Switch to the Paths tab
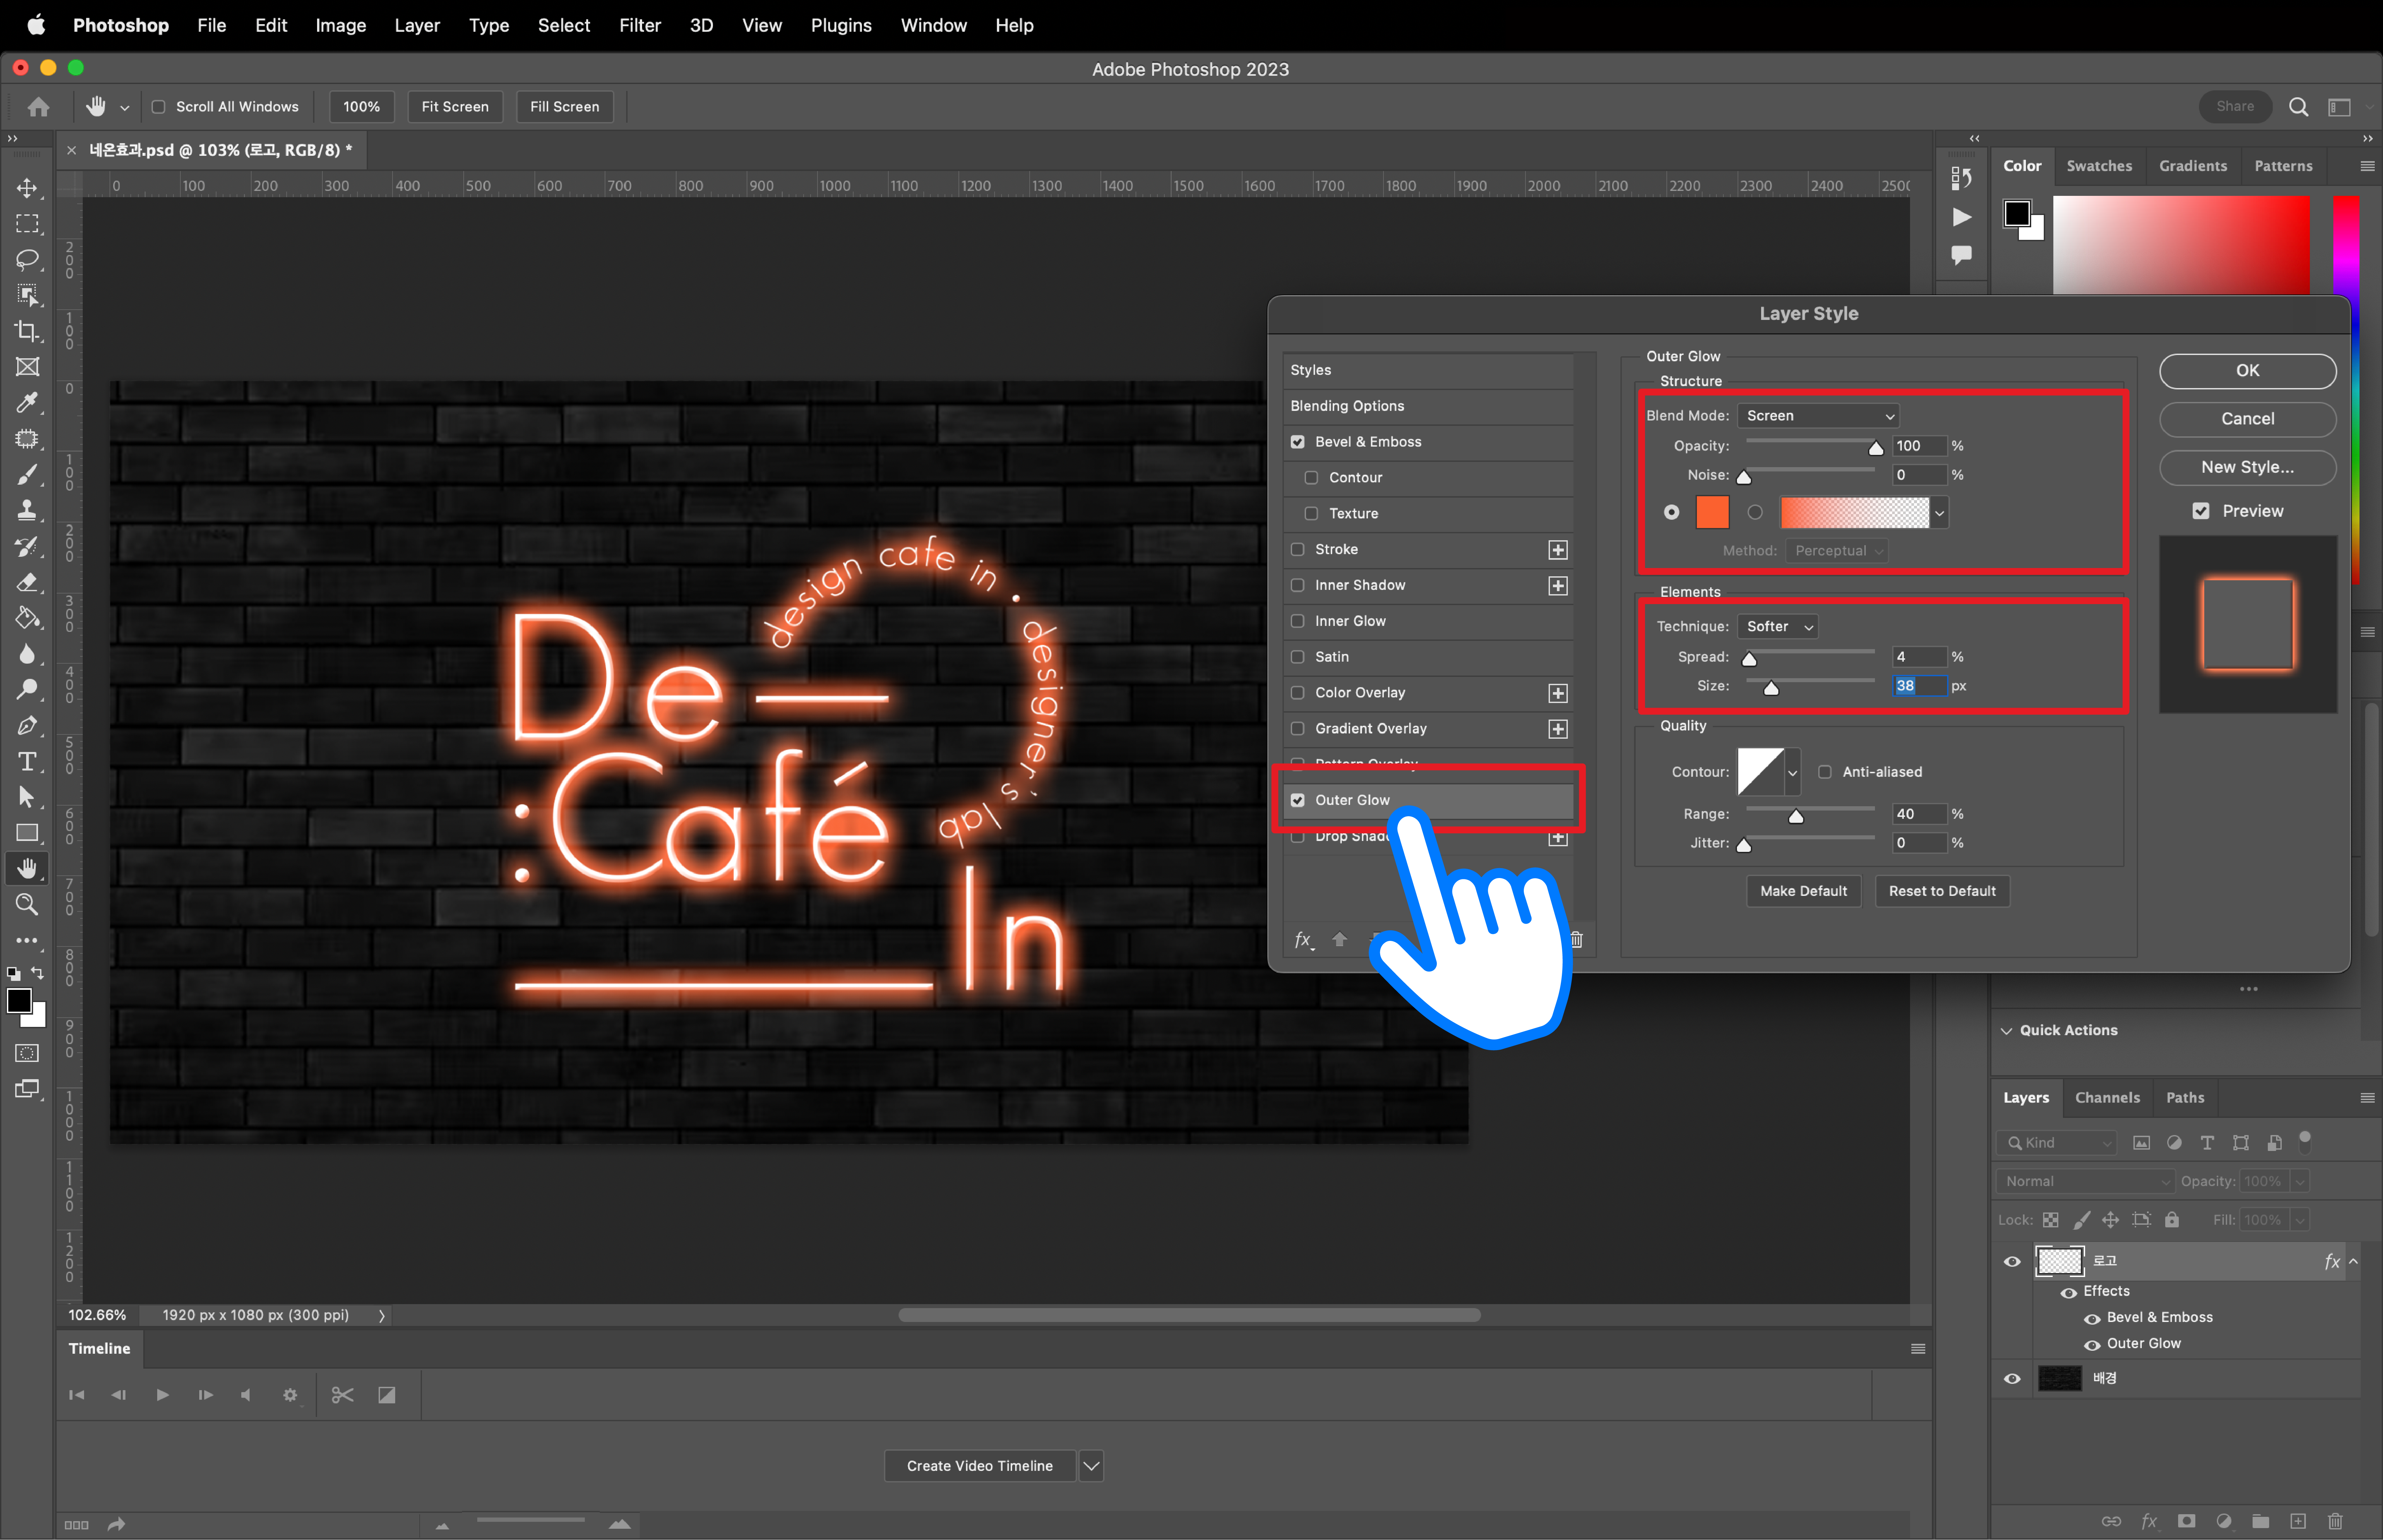 pos(2185,1098)
